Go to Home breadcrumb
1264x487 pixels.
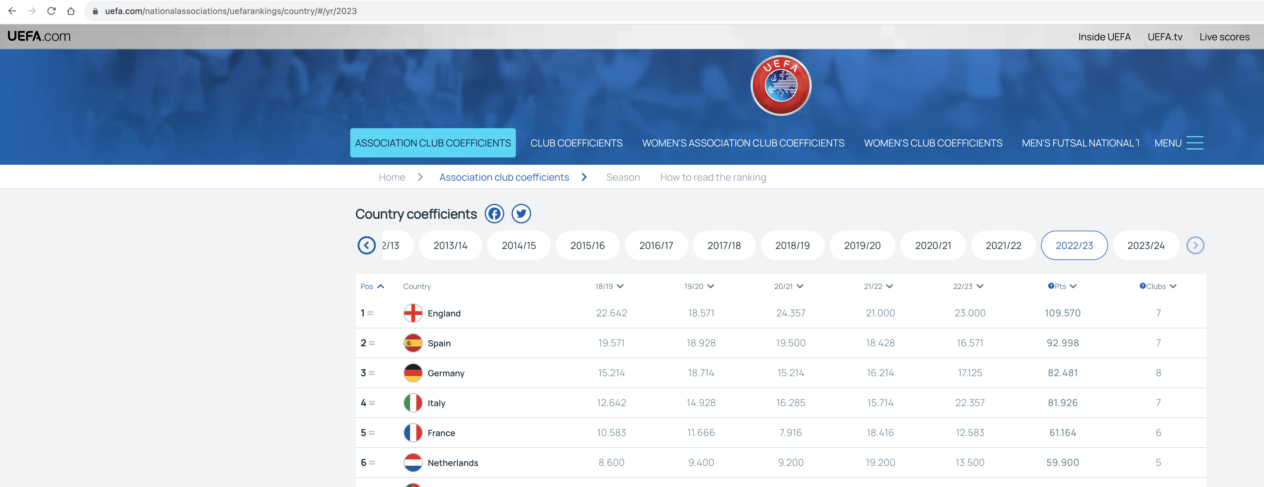391,177
